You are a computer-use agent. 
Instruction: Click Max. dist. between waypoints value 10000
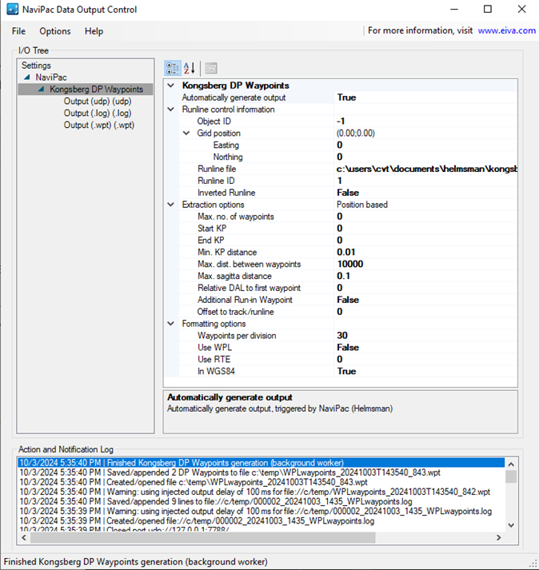tap(425, 265)
